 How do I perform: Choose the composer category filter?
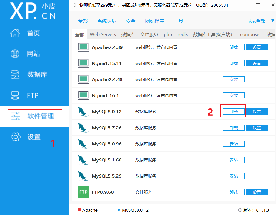click(x=250, y=34)
